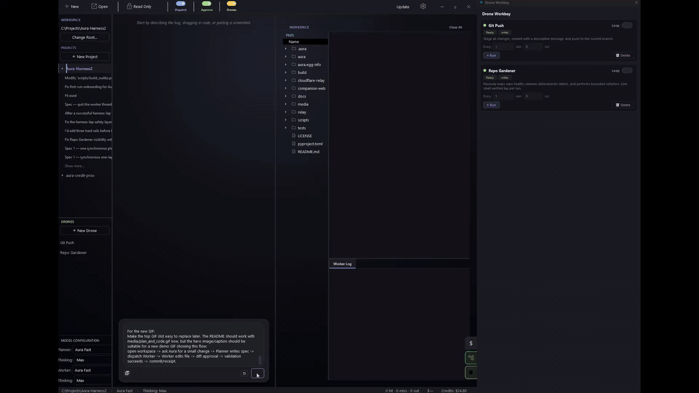Select Repo Gardener in Drones sidebar

[73, 253]
